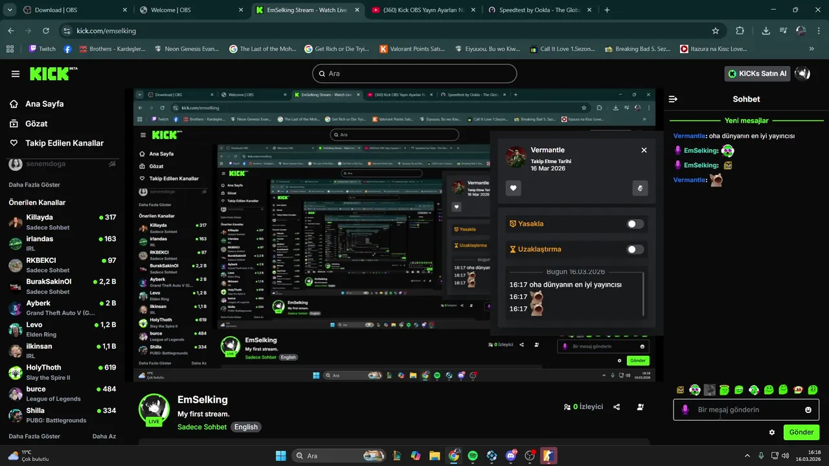Open Takip Edilen Kanallar in sidebar

(x=57, y=143)
